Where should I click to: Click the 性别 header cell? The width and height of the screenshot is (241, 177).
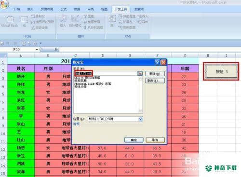click(x=48, y=68)
